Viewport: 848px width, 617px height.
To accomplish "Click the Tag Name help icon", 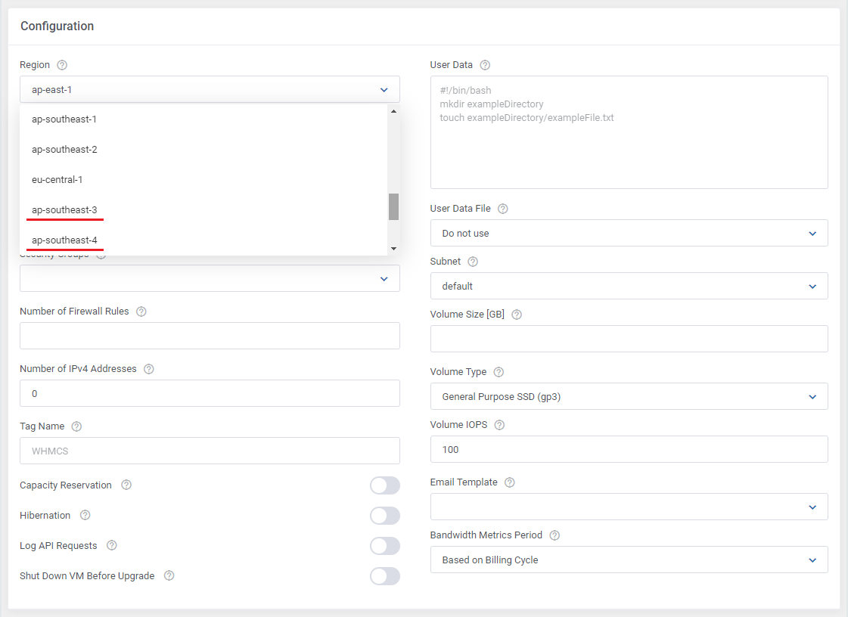I will (x=77, y=426).
